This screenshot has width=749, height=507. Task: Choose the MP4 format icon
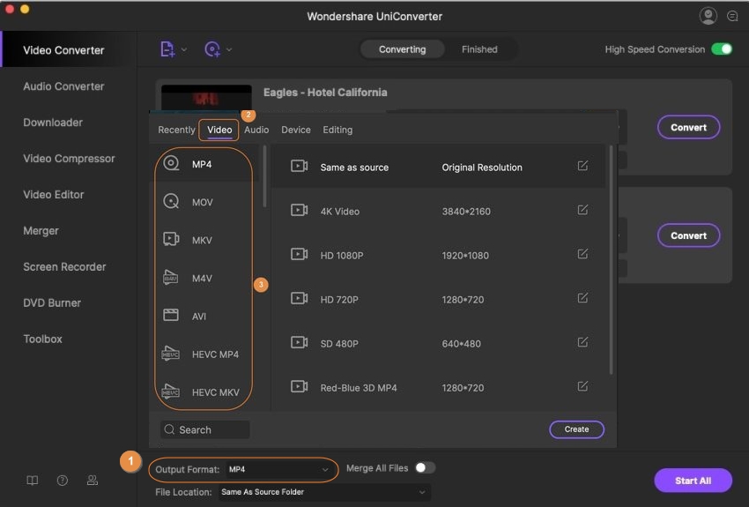coord(171,163)
